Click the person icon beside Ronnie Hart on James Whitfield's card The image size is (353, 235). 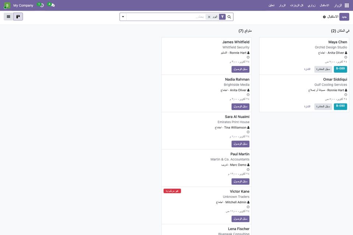point(248,53)
